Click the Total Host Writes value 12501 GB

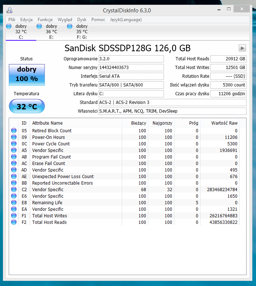click(228, 68)
